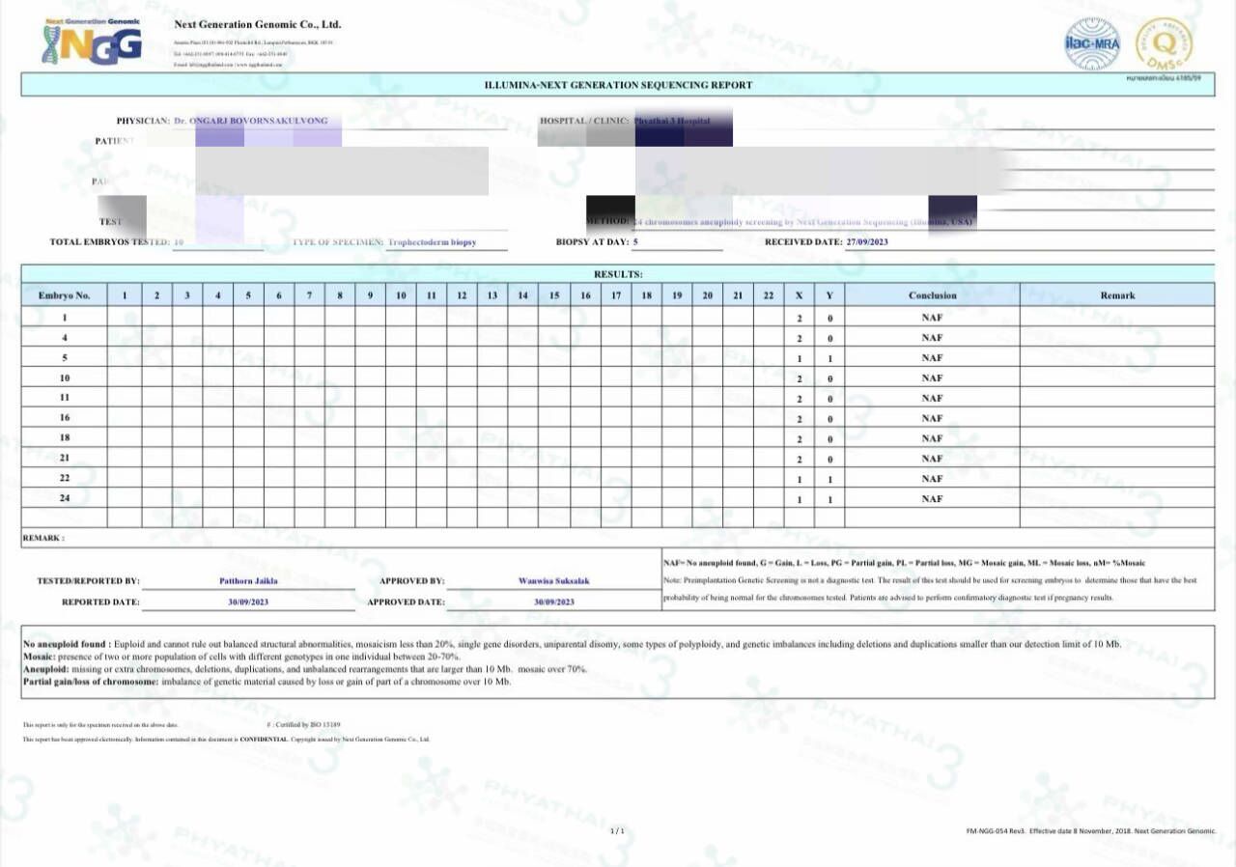Screen dimensions: 1236x867
Task: Click the chromosome 13 column header
Action: coord(492,295)
